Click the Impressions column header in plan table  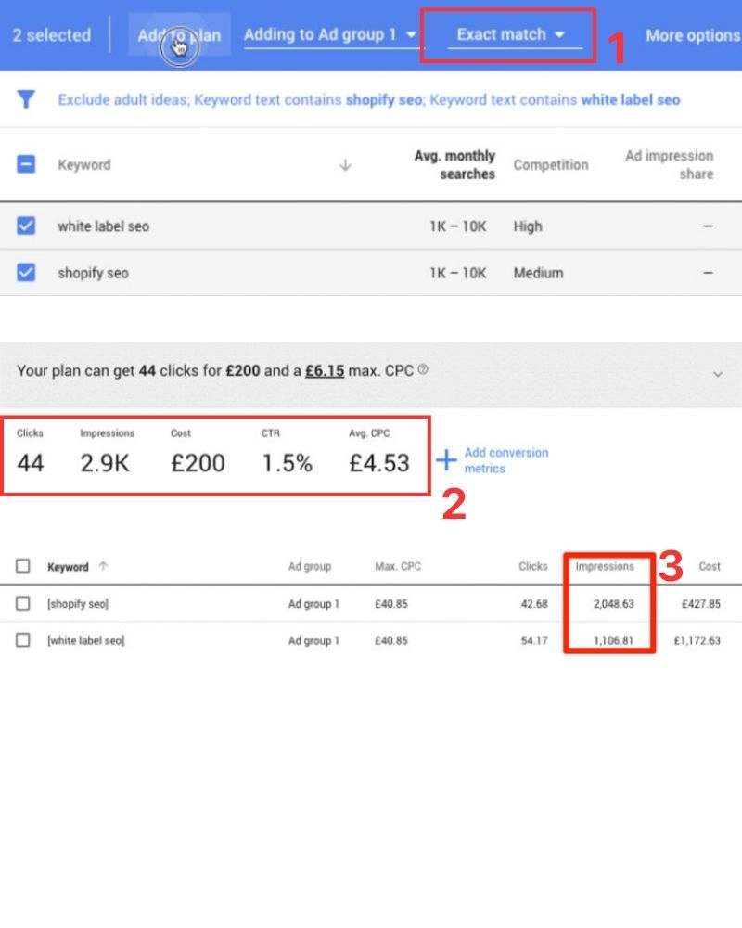(x=605, y=566)
